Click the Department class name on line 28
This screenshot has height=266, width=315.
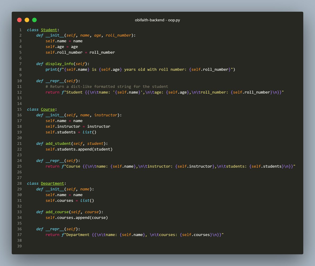[x=52, y=184]
